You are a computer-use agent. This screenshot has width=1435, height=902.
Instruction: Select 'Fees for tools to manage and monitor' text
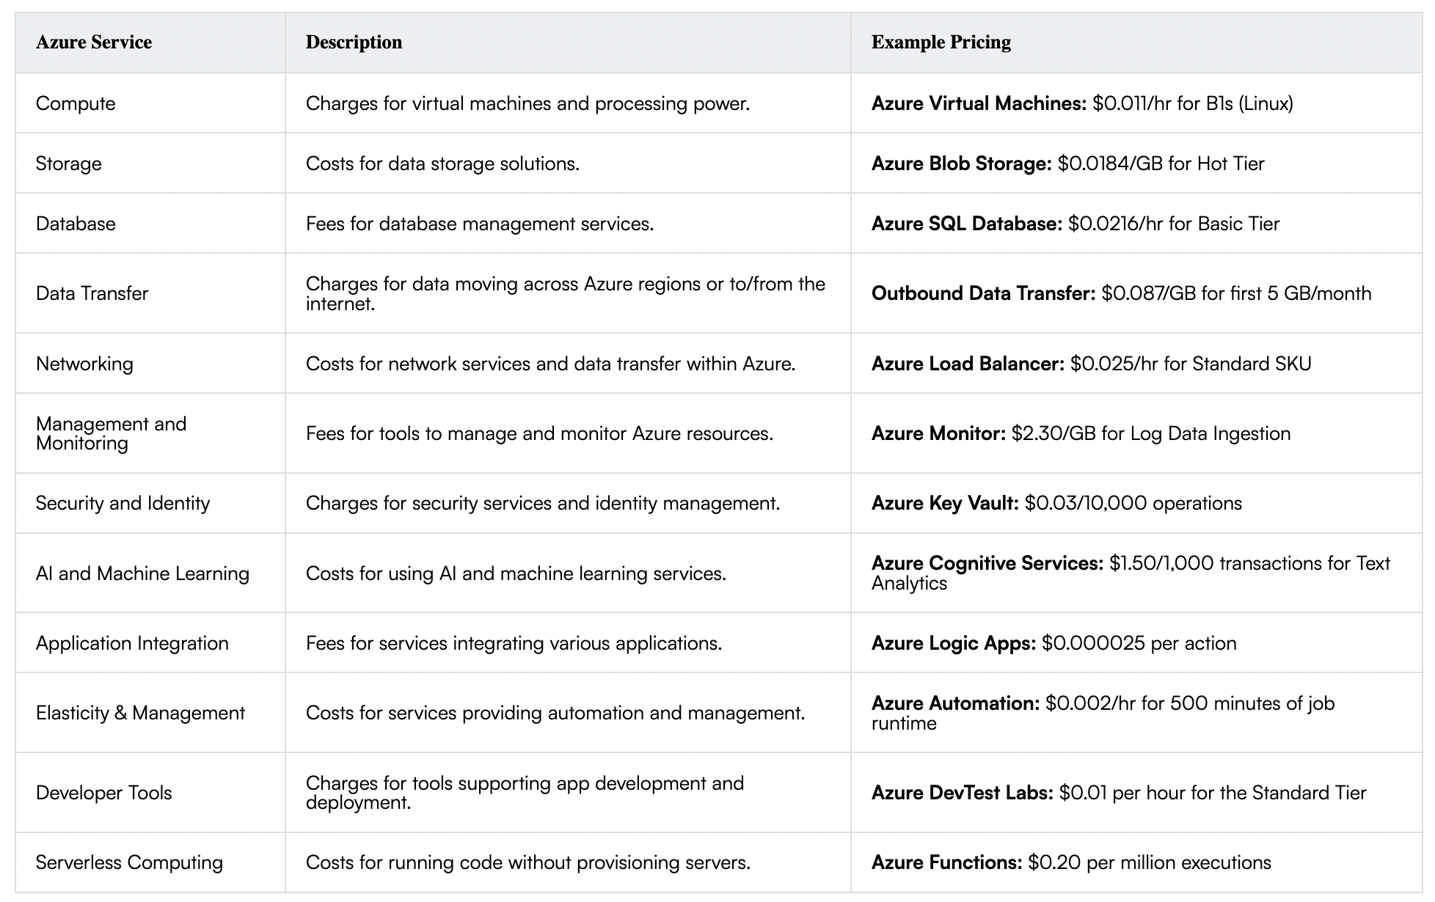click(539, 433)
